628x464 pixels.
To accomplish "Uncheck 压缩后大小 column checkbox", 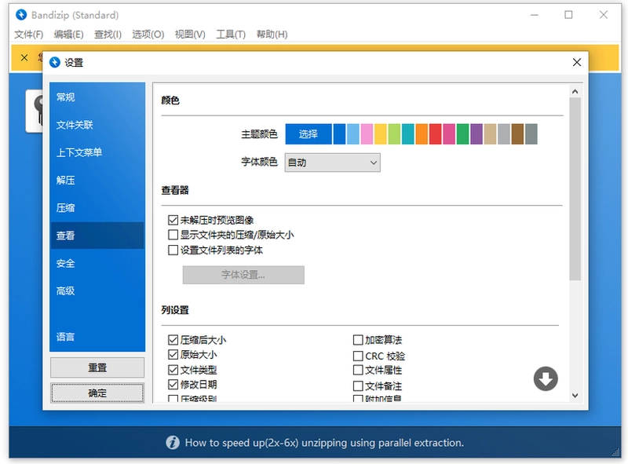I will 173,340.
